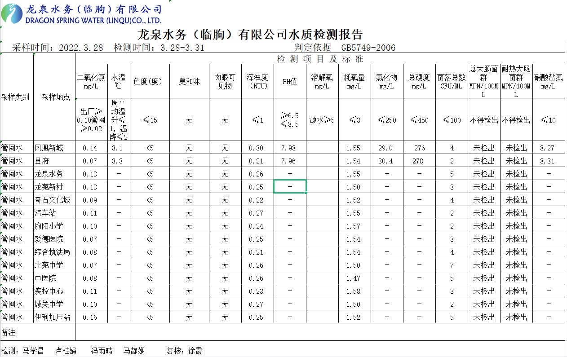
Task: Click the Dragon Spring Water company logo
Action: 81,13
